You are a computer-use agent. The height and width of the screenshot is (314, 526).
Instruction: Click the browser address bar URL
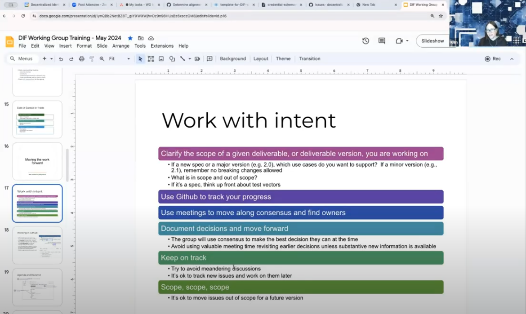[x=133, y=16]
